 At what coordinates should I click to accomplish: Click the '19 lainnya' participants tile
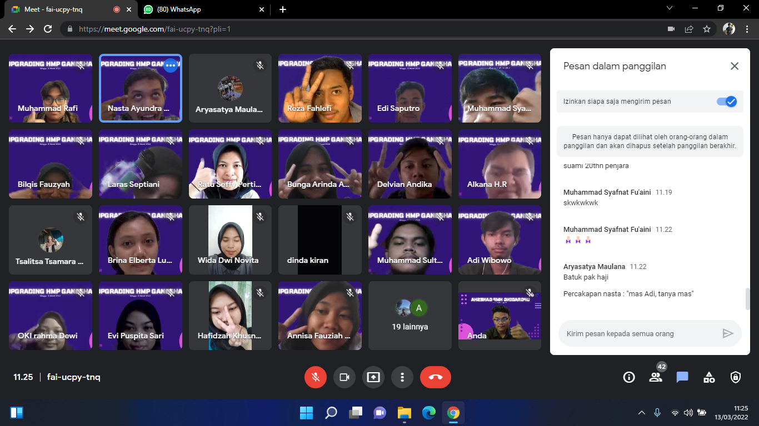click(410, 316)
